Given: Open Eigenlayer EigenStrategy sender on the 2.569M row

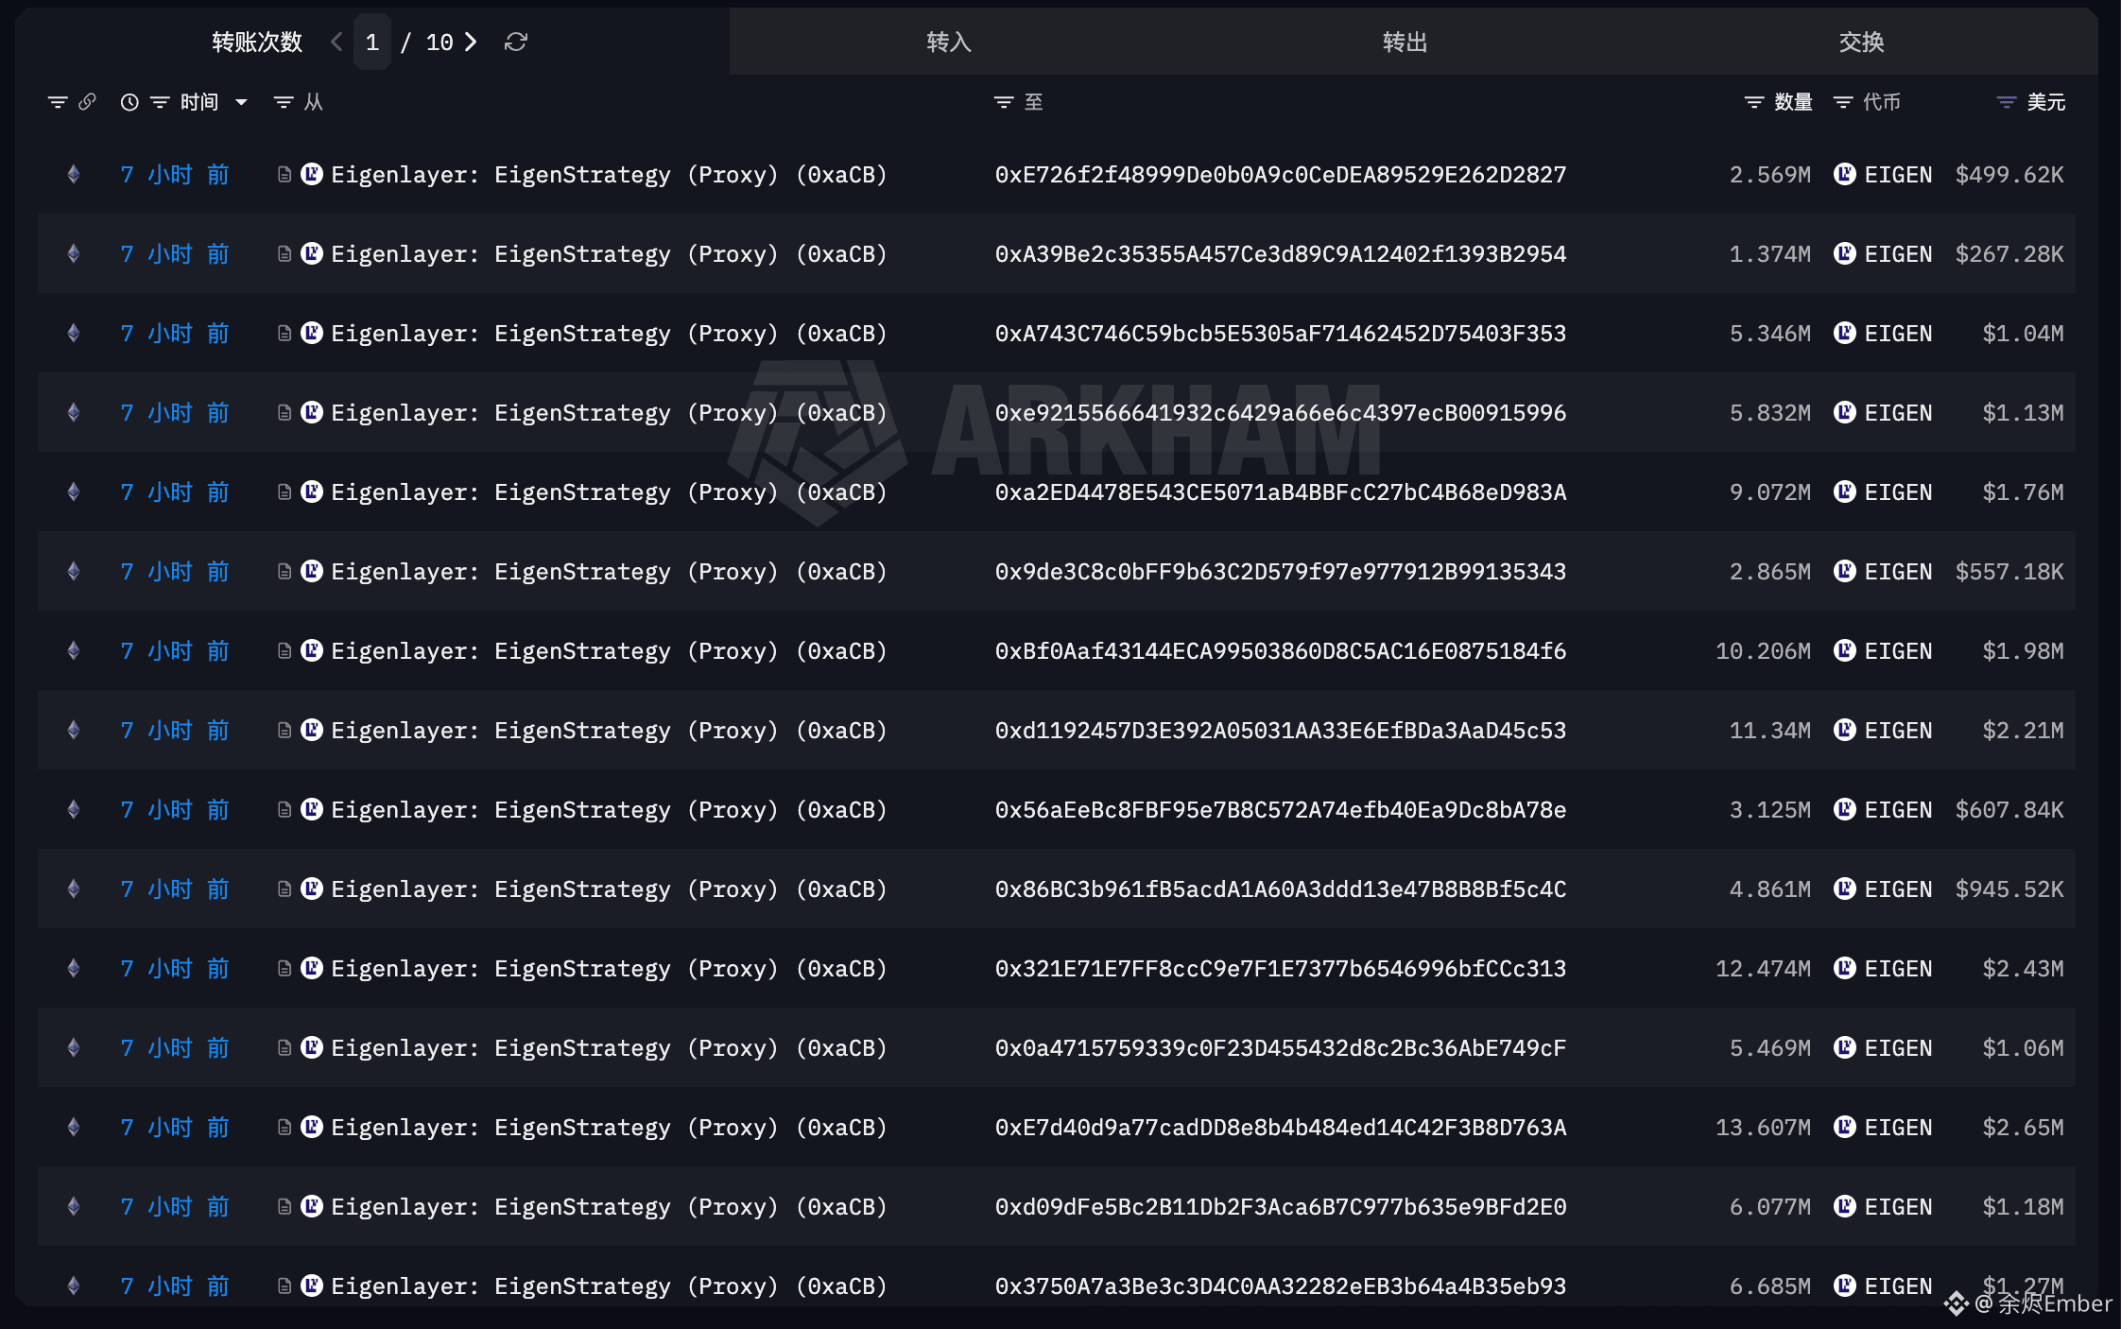Looking at the screenshot, I should coord(609,175).
